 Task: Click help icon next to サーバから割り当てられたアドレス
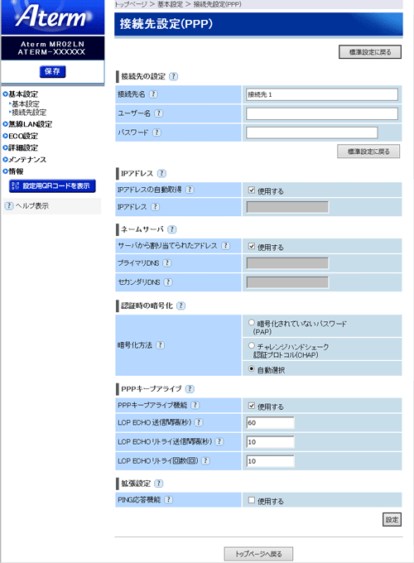coord(225,246)
